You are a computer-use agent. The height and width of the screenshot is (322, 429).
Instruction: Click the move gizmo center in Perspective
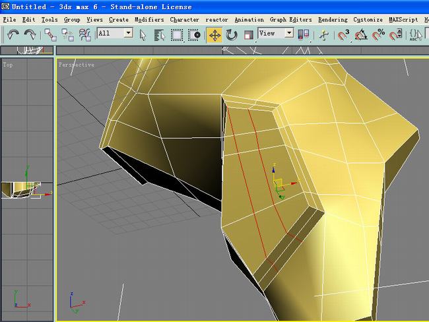tap(279, 183)
